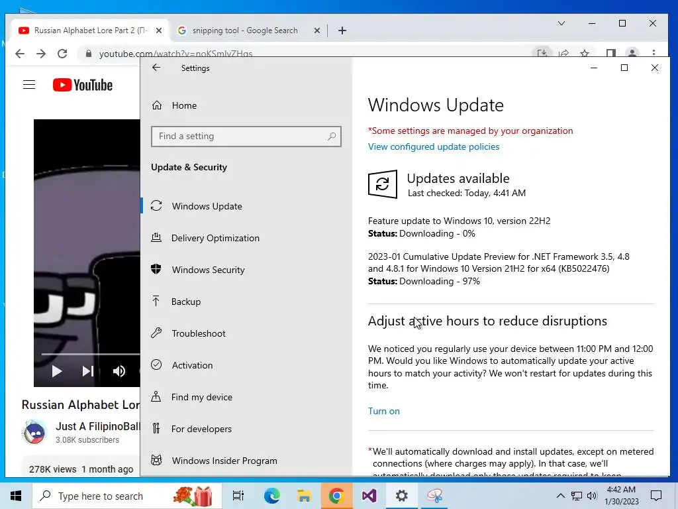Click Chrome back navigation arrow

[20, 53]
